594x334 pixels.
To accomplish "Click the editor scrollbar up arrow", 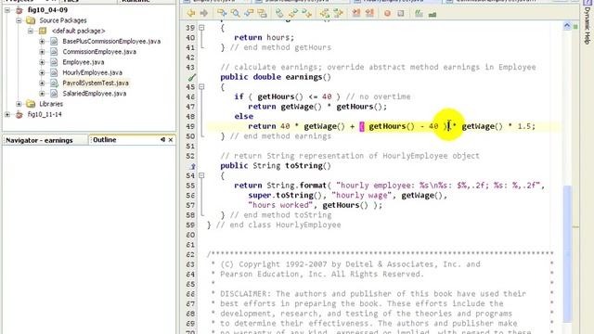I will point(567,26).
